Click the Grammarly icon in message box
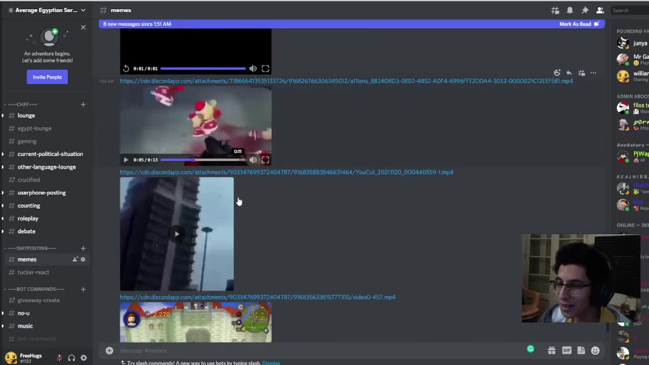 (530, 349)
